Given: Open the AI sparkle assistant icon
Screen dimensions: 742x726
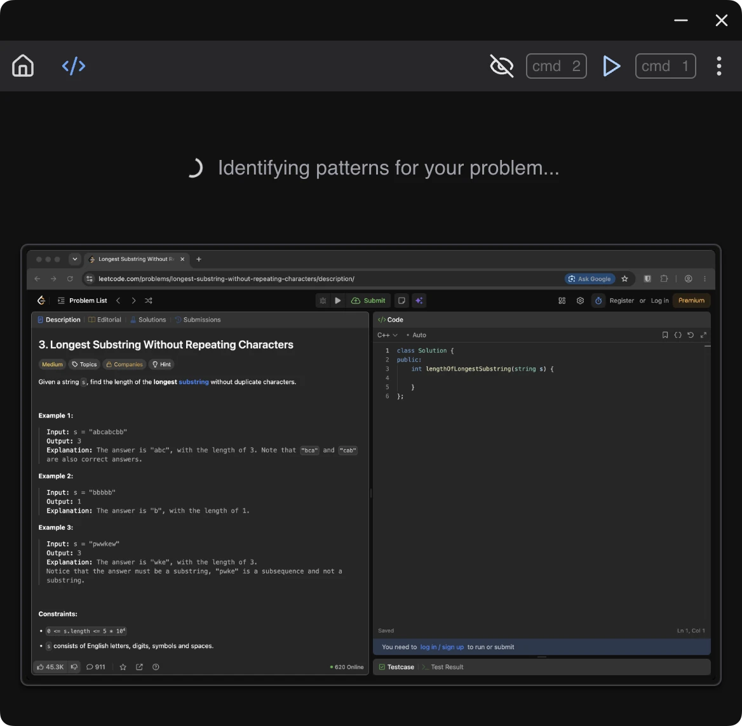Looking at the screenshot, I should pyautogui.click(x=419, y=301).
